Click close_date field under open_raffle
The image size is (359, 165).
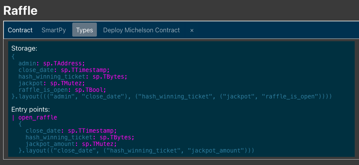click(41, 130)
